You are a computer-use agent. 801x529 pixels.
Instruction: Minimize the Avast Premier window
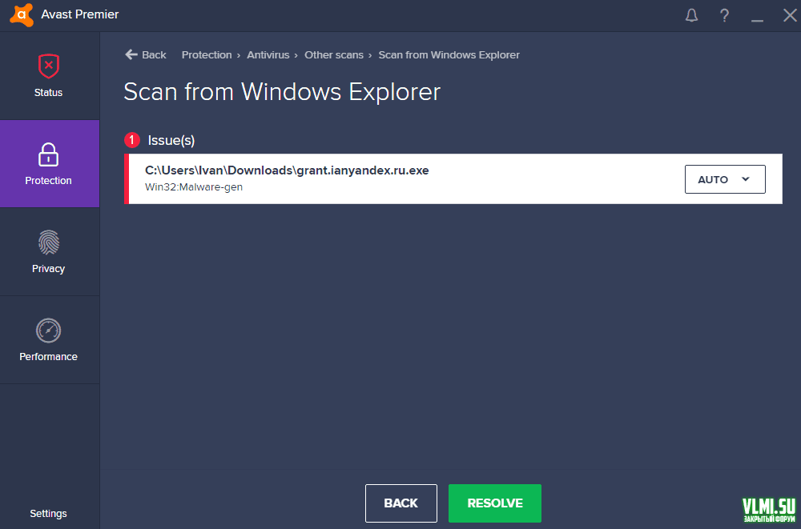click(x=757, y=15)
